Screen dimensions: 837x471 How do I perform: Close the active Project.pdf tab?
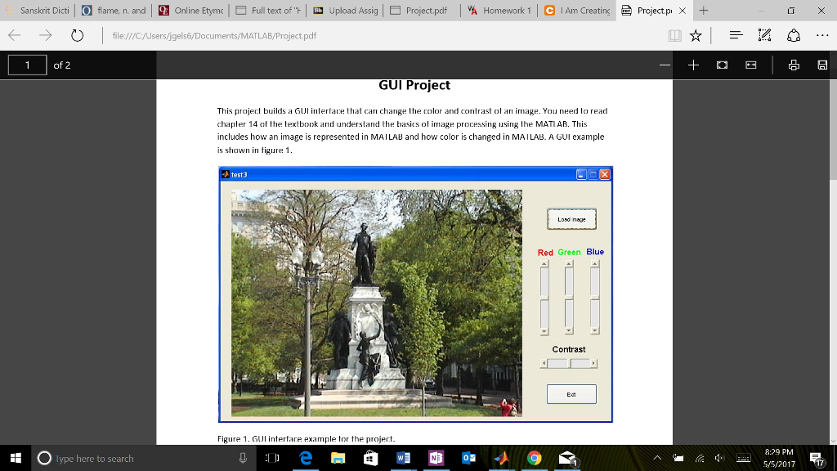point(683,10)
